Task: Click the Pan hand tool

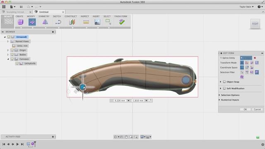Action: click(x=126, y=137)
